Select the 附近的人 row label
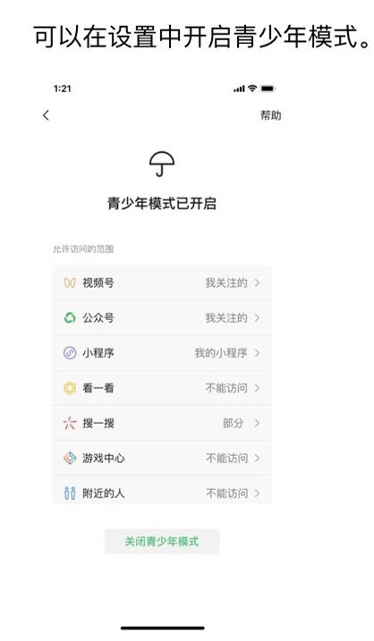The image size is (374, 641). (104, 493)
